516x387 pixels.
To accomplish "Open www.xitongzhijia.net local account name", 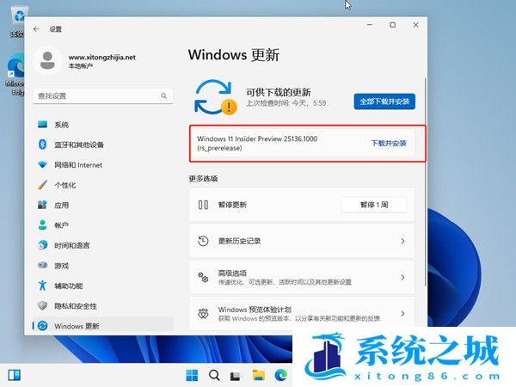I will coord(102,58).
